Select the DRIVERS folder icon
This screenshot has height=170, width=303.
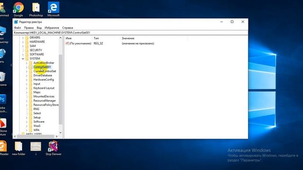click(x=27, y=38)
